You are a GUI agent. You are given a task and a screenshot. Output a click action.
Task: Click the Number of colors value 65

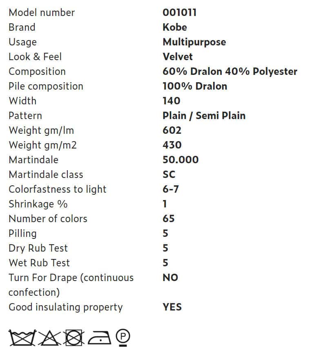click(169, 219)
